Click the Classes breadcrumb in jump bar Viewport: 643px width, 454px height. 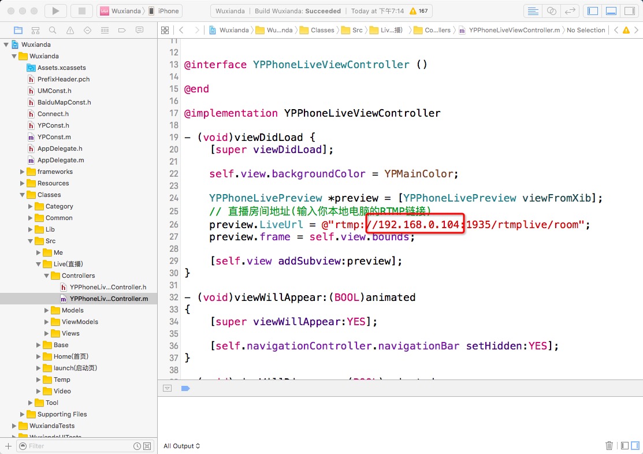tap(317, 30)
